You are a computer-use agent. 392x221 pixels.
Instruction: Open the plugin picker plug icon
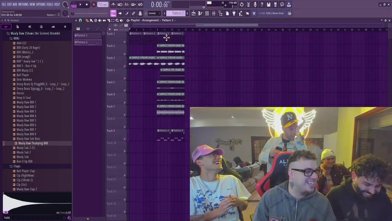[x=234, y=13]
